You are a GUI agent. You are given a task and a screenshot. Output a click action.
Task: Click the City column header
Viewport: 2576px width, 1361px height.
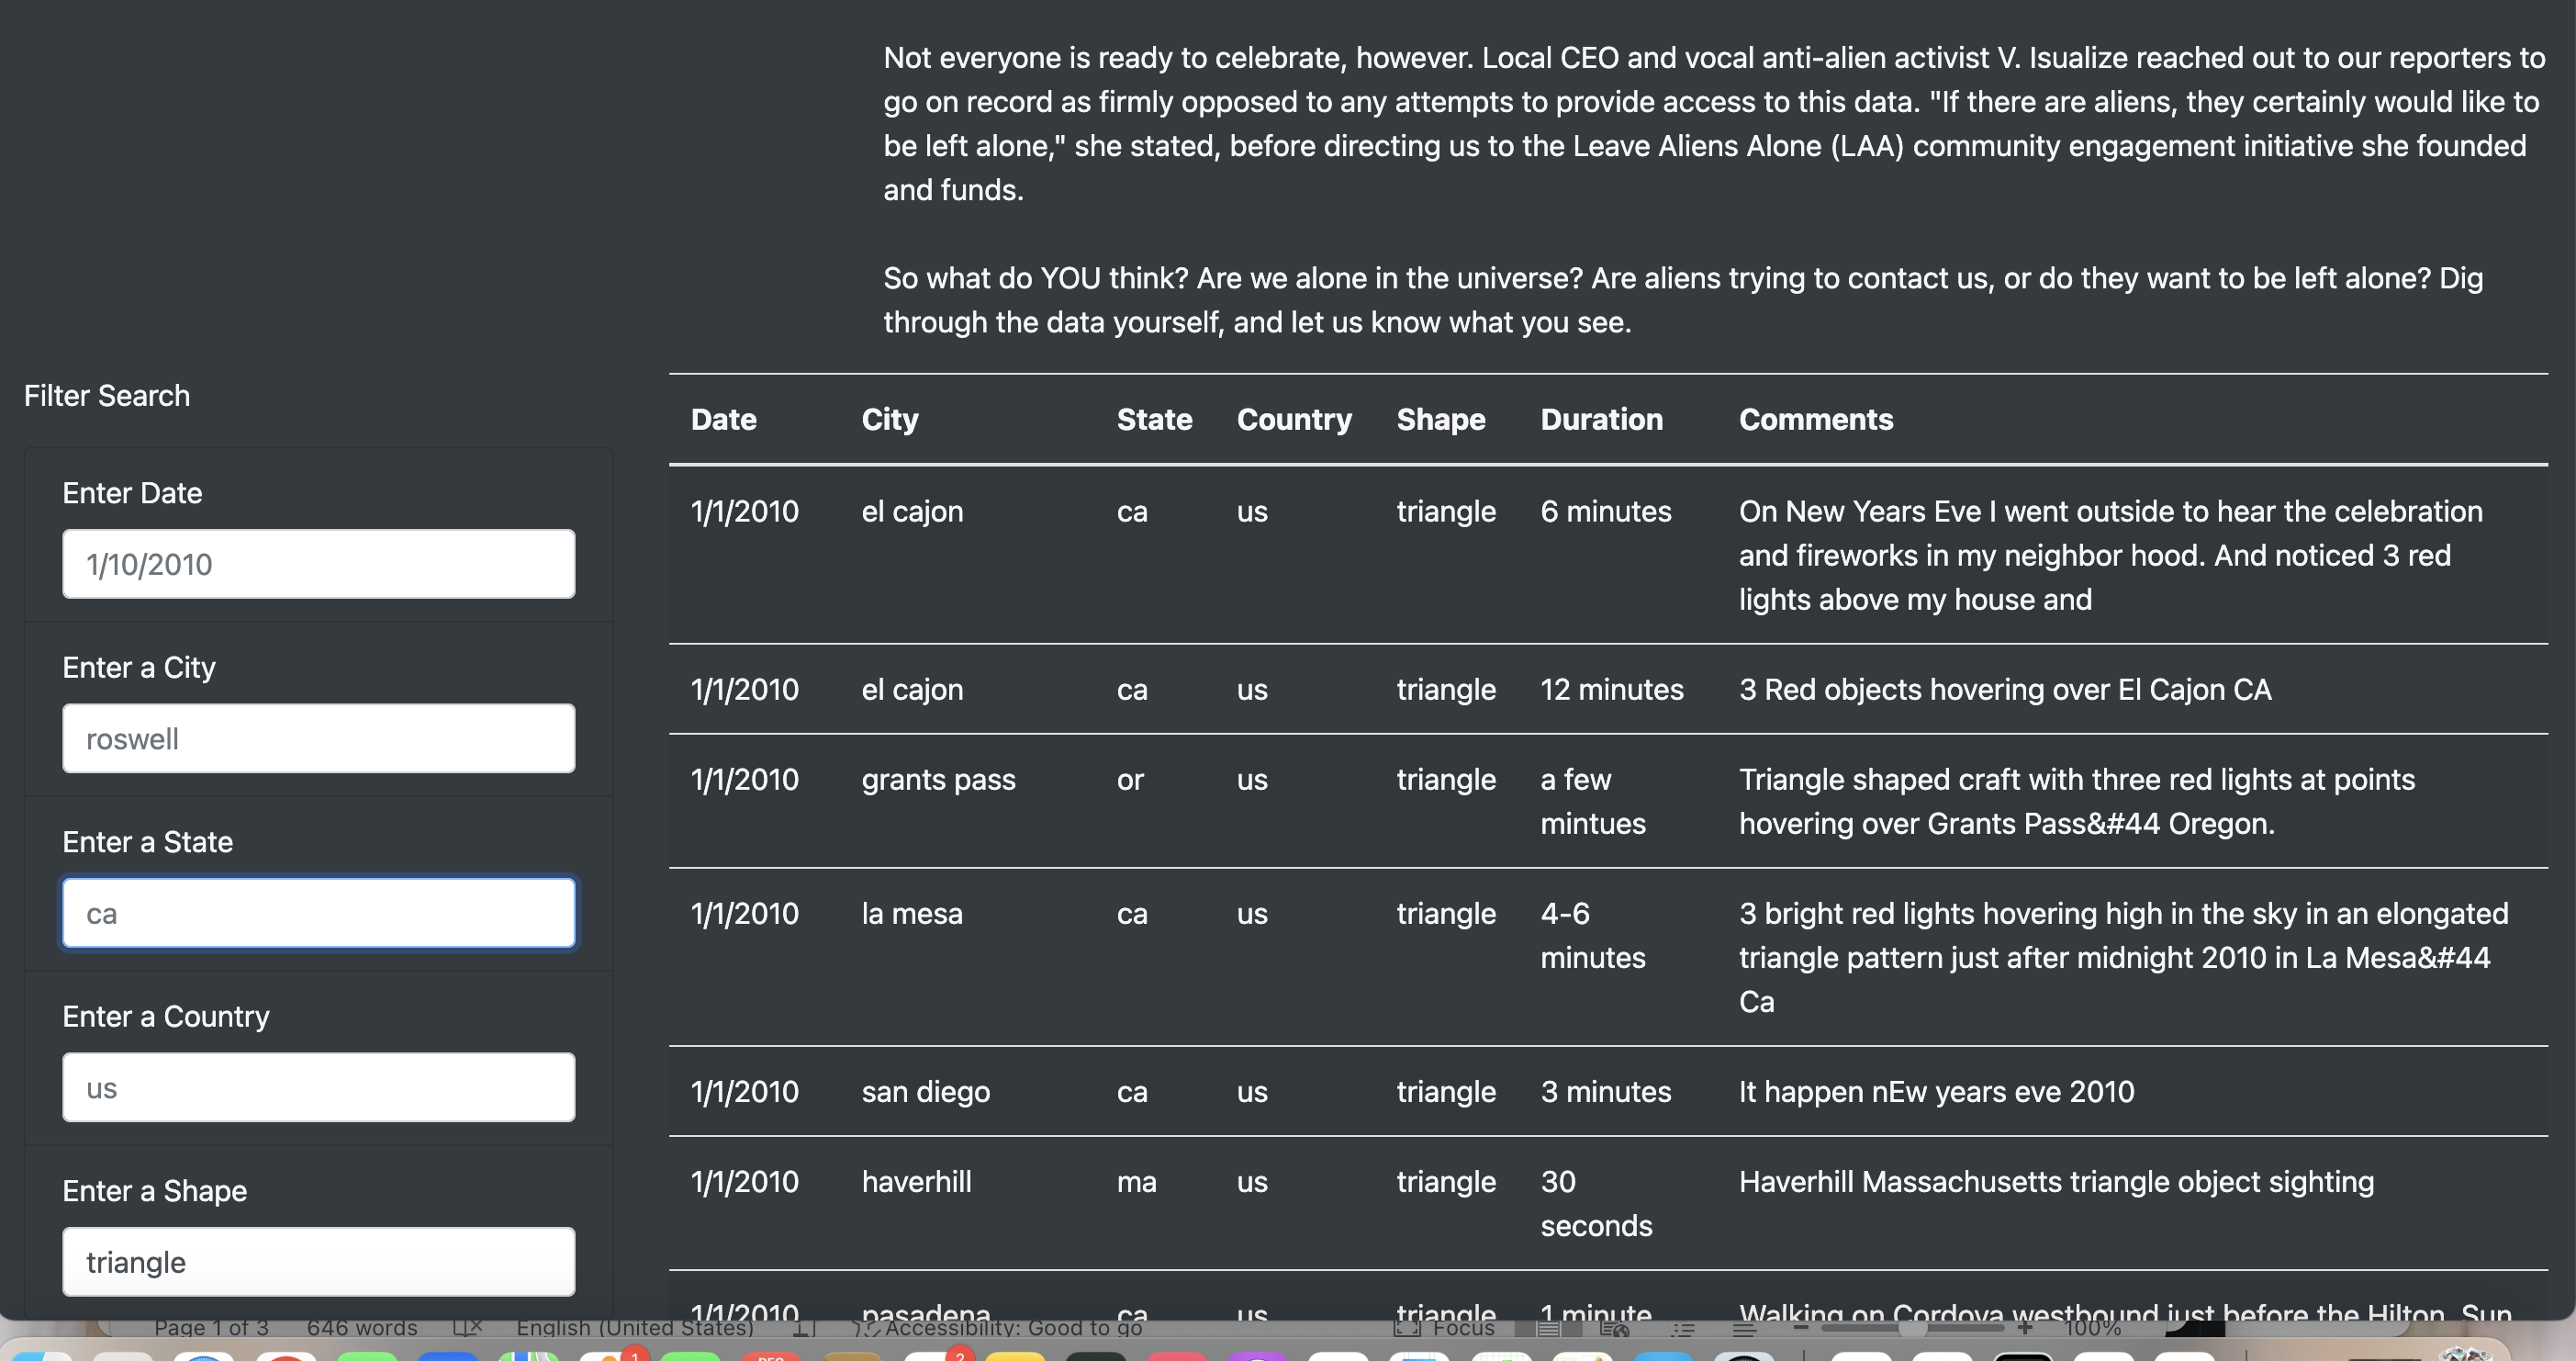pos(890,419)
